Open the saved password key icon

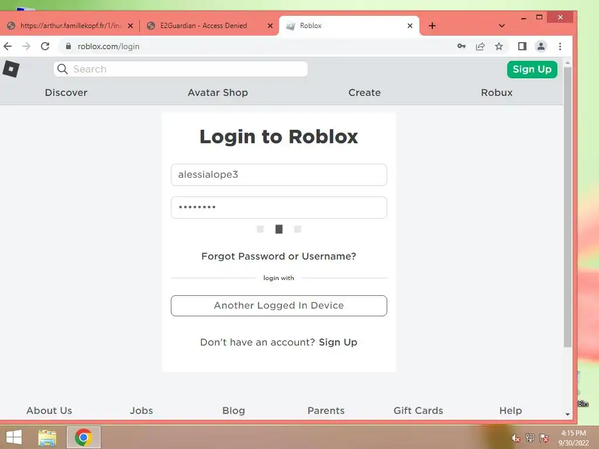[x=462, y=46]
